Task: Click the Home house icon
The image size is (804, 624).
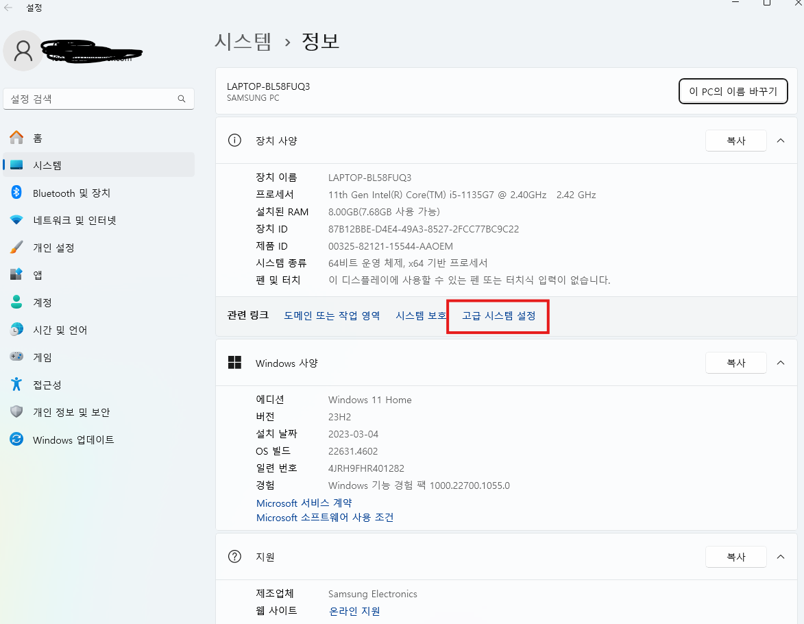Action: point(16,138)
